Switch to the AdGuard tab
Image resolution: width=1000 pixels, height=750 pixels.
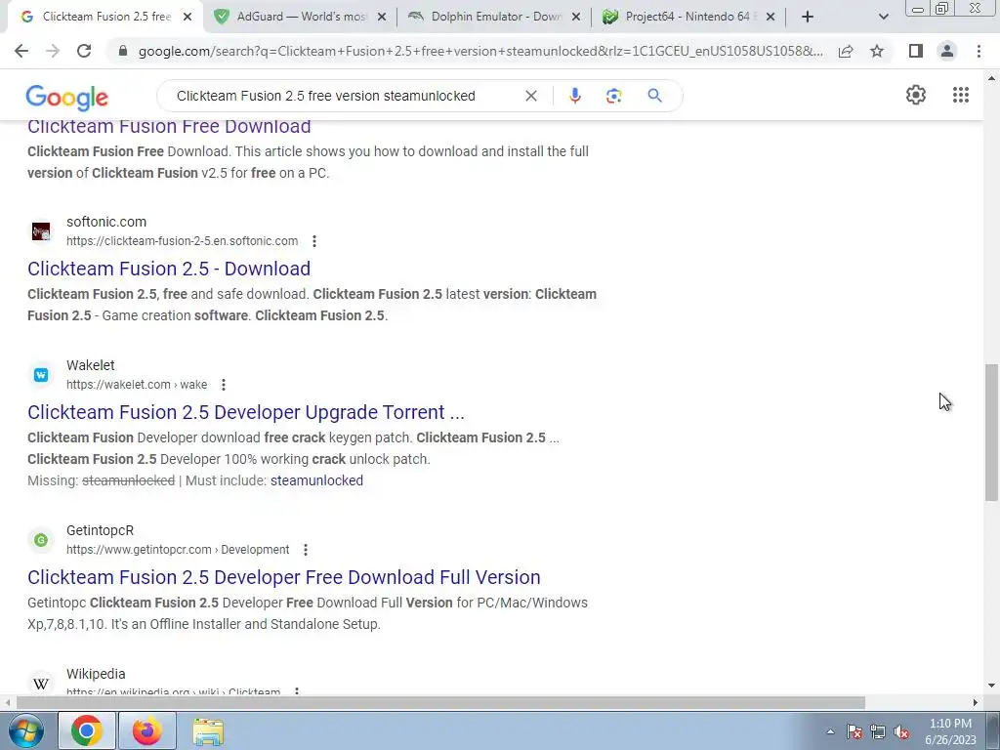(299, 17)
